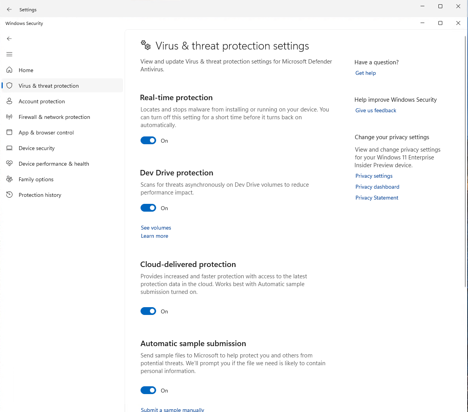This screenshot has height=412, width=468.
Task: Click the Virus & threat protection shield icon
Action: tap(10, 86)
